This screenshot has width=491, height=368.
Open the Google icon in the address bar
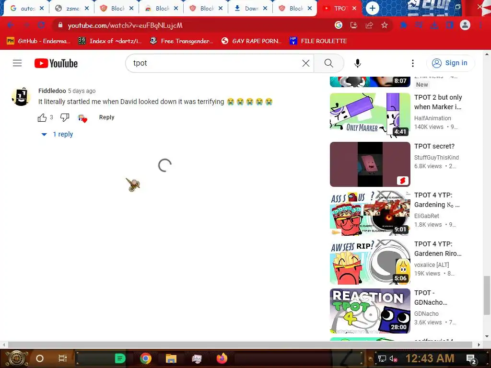tap(339, 25)
